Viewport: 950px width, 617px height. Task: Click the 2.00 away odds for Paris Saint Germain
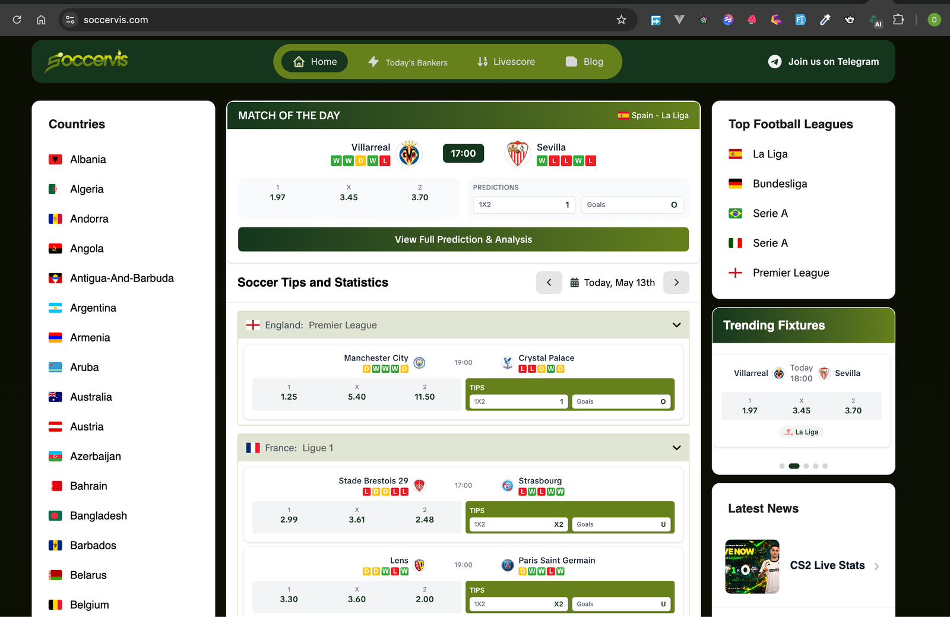425,599
